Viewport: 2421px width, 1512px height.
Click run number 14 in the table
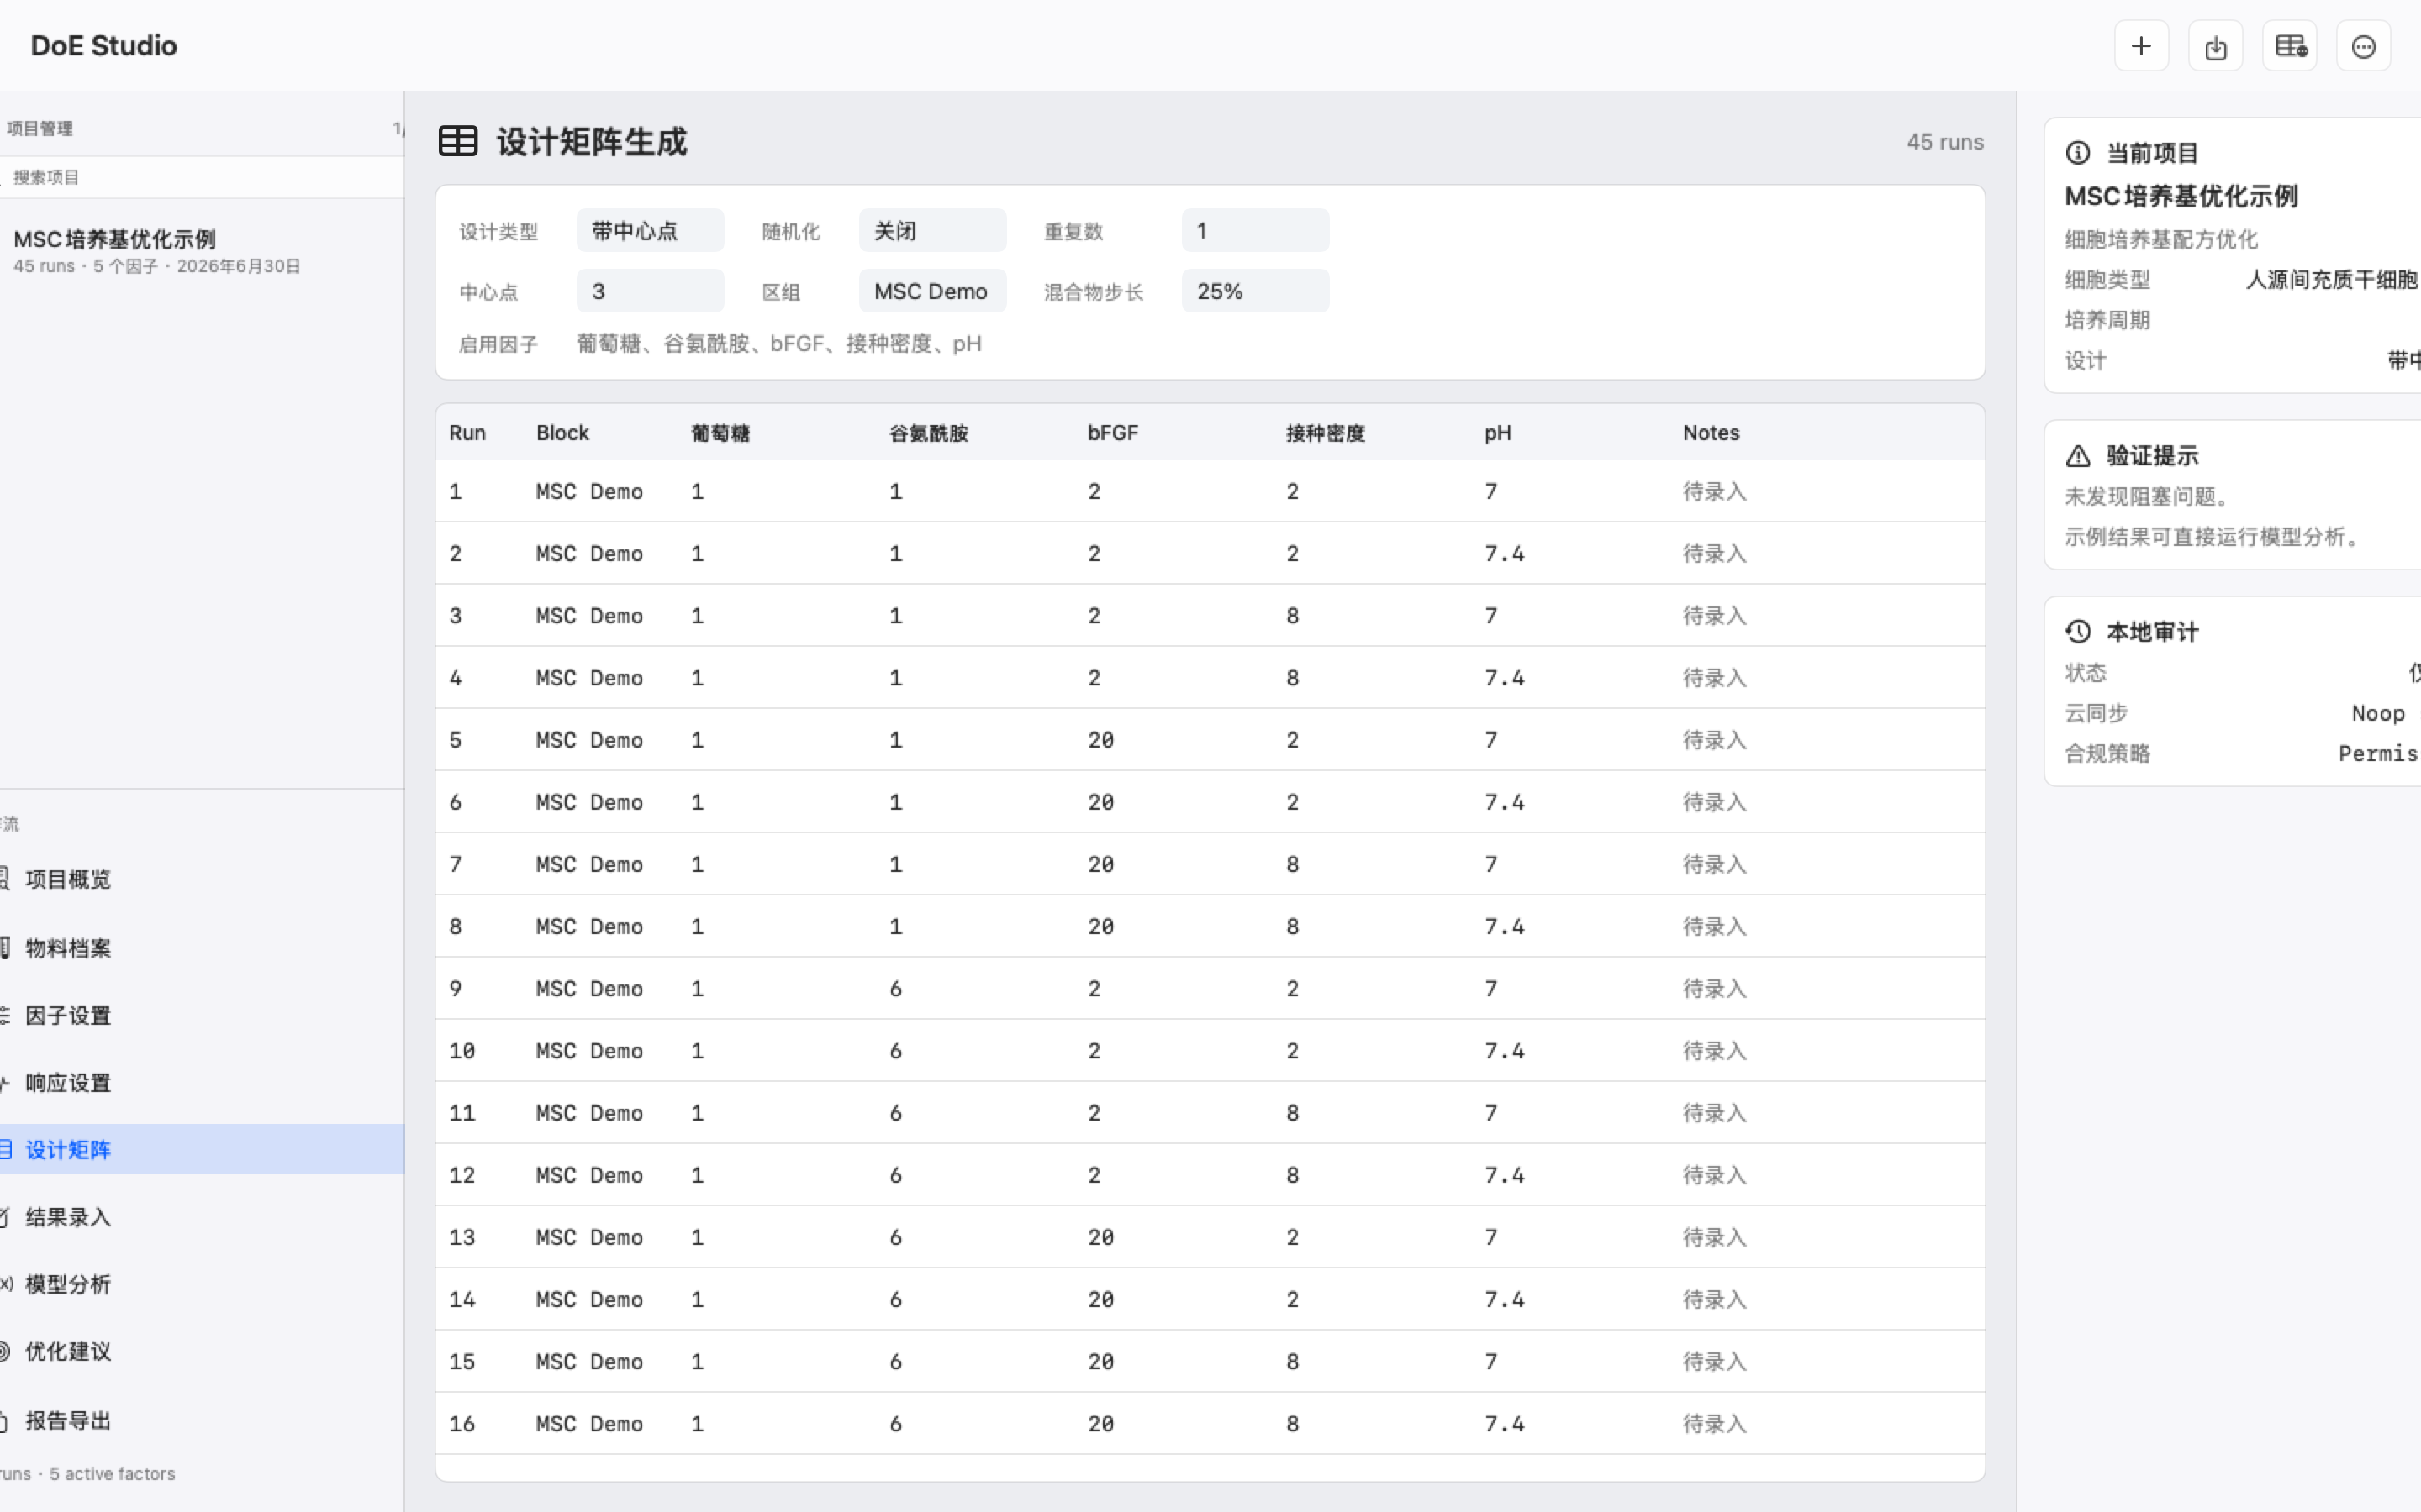coord(462,1299)
